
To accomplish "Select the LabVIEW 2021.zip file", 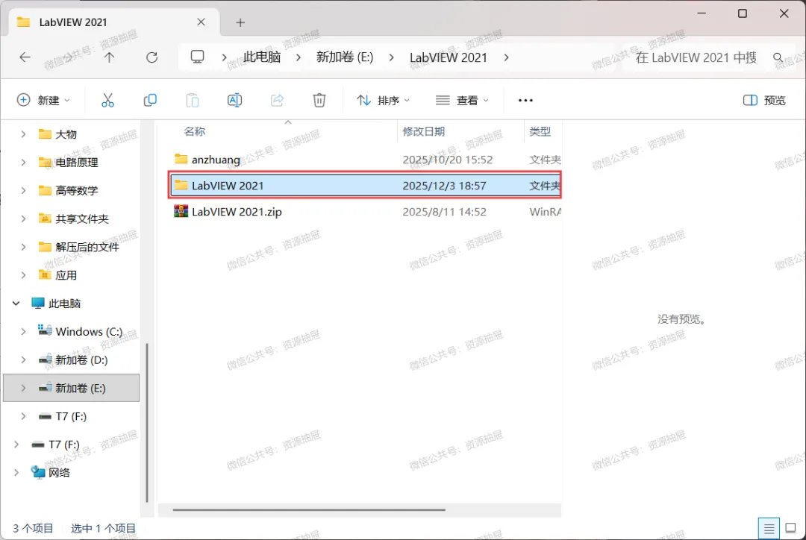I will pyautogui.click(x=365, y=212).
